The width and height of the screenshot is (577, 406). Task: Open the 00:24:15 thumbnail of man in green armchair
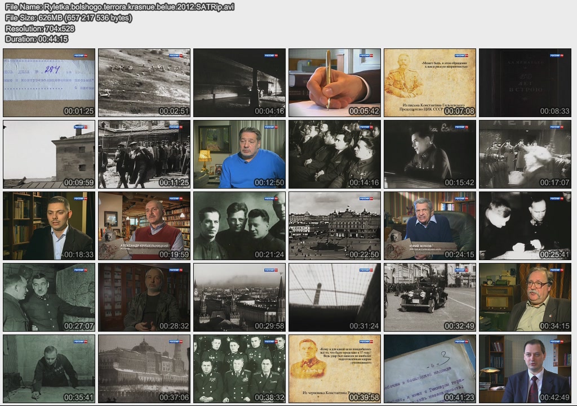[x=430, y=226]
